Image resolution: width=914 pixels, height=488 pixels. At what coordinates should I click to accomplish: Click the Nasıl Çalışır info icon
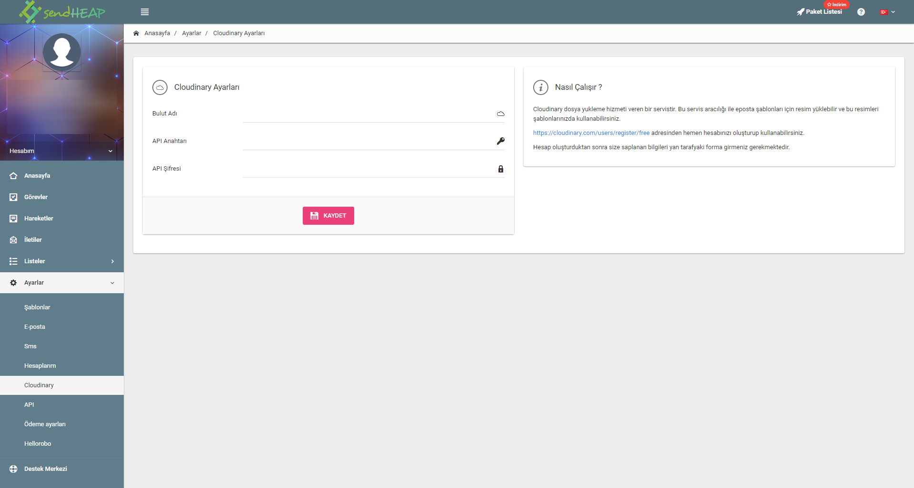(541, 87)
